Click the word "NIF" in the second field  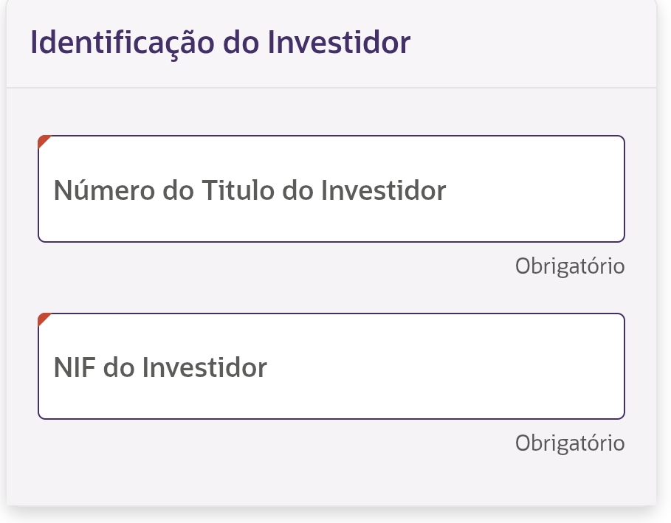click(x=75, y=367)
